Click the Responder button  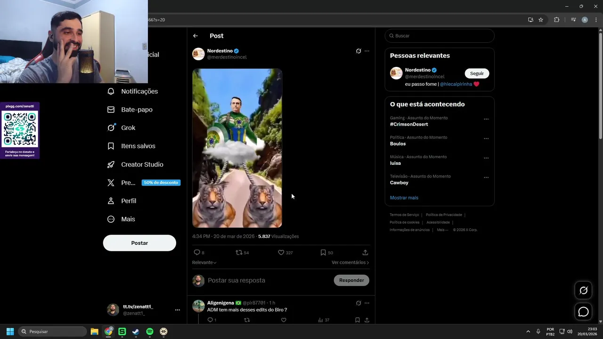tap(351, 280)
